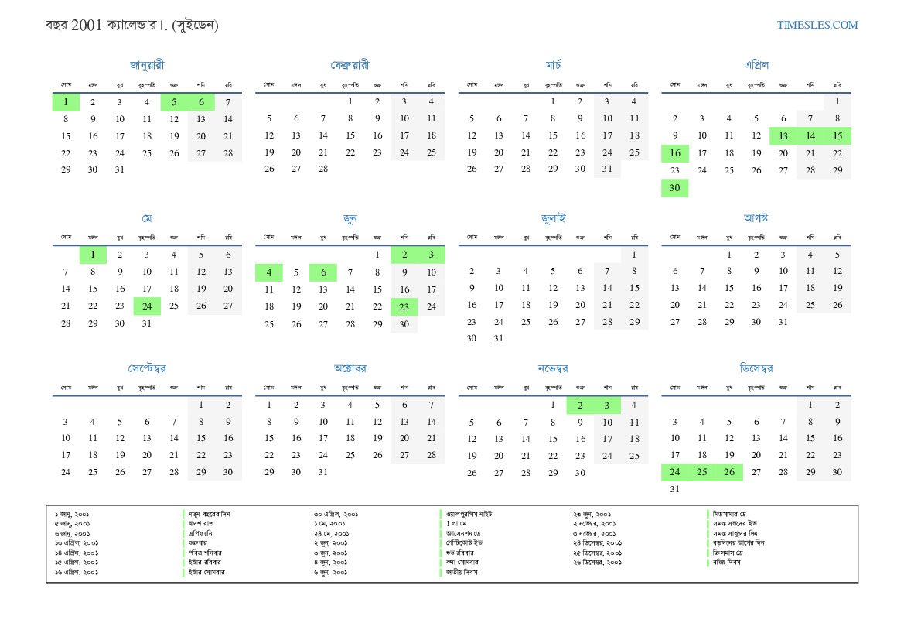
Task: Click highlighted November 3 date
Action: [607, 406]
